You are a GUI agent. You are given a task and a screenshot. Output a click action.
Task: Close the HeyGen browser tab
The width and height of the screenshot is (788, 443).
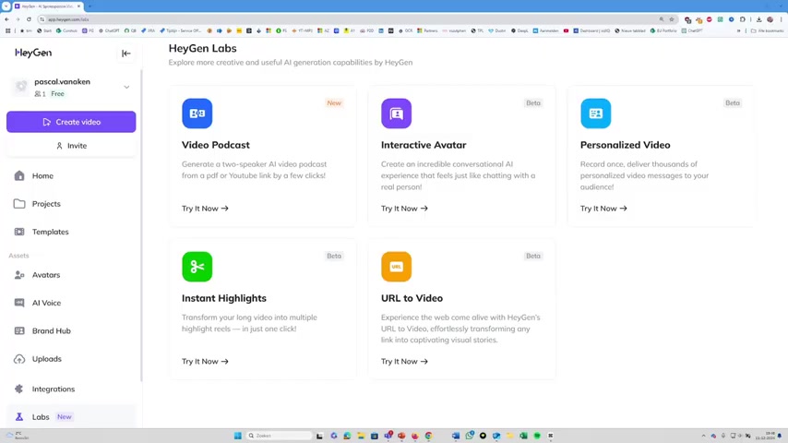pyautogui.click(x=79, y=6)
